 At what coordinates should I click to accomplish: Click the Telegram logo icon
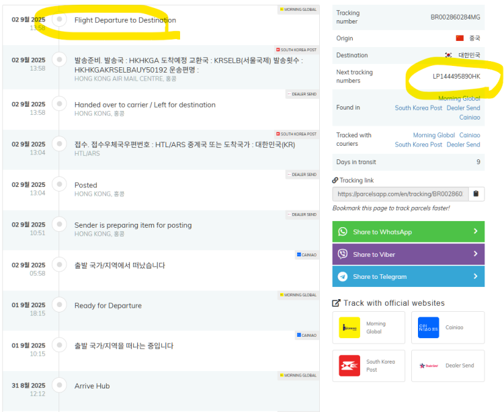[x=343, y=276]
